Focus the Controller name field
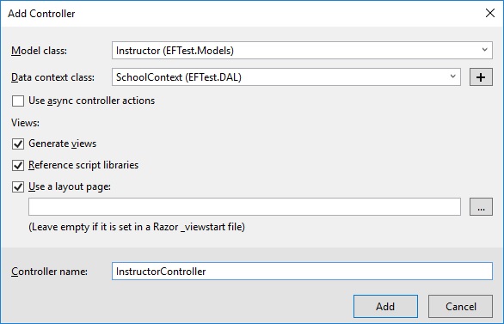The width and height of the screenshot is (504, 324). pyautogui.click(x=302, y=271)
